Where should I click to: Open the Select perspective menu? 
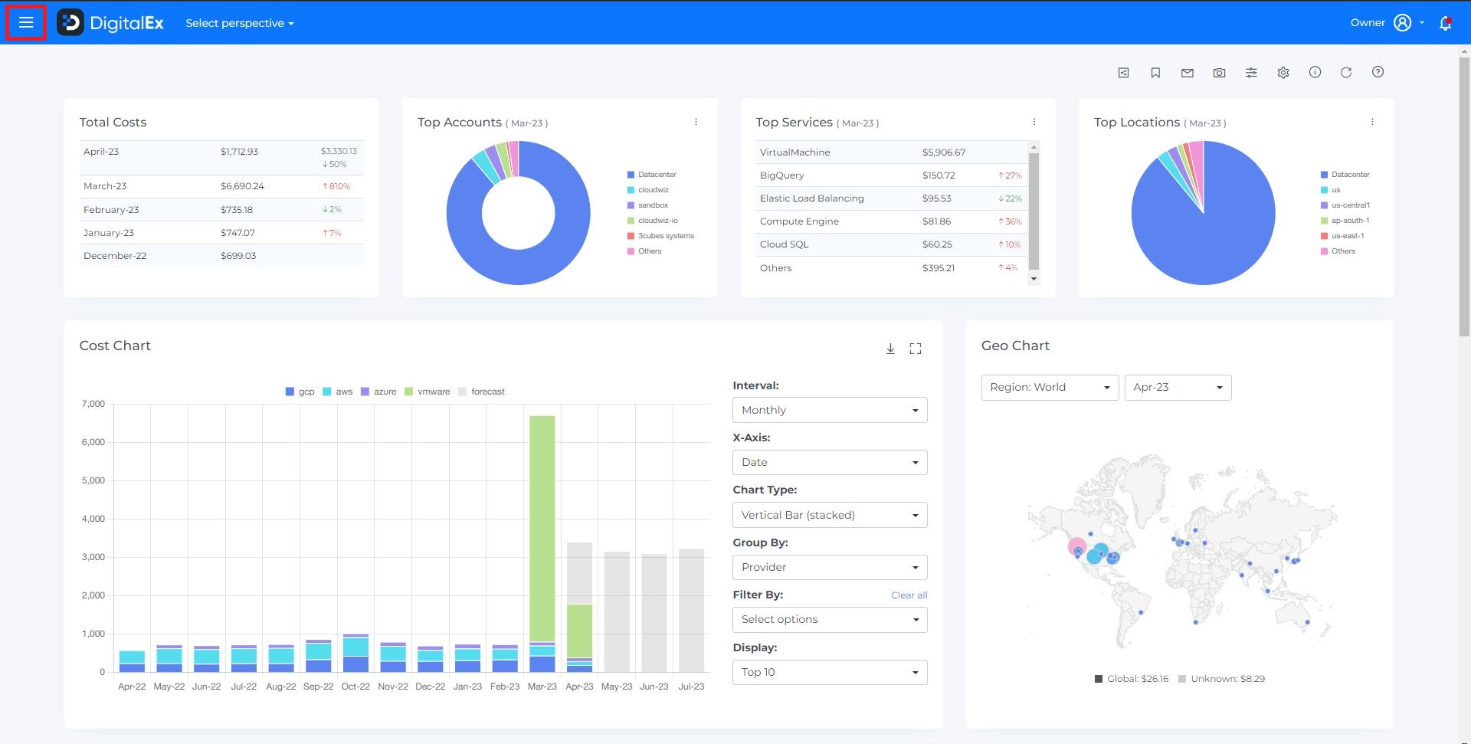(239, 23)
